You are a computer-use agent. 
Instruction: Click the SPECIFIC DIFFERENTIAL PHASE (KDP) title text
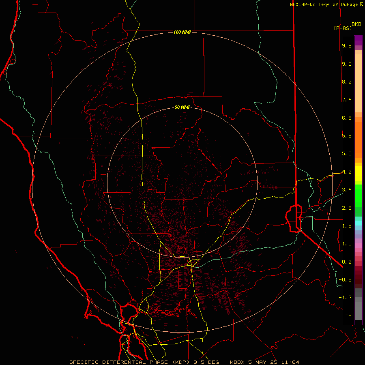[129, 362]
